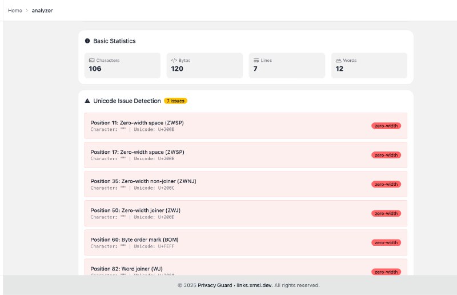Click the yellow 7 issues badge
Screen dimensions: 457x295
pyautogui.click(x=175, y=101)
